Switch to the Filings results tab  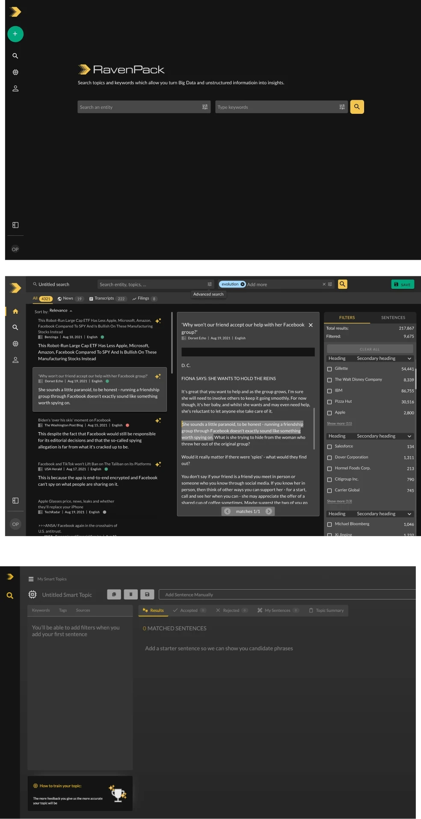[145, 299]
